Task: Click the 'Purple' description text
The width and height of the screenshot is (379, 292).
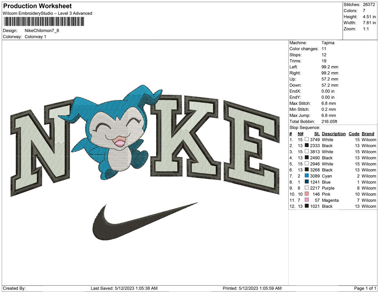Action: (328, 188)
